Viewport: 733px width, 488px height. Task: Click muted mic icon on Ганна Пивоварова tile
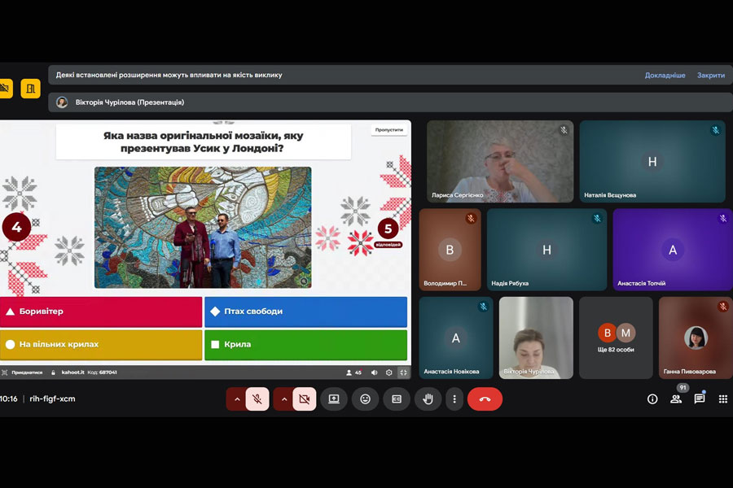722,307
